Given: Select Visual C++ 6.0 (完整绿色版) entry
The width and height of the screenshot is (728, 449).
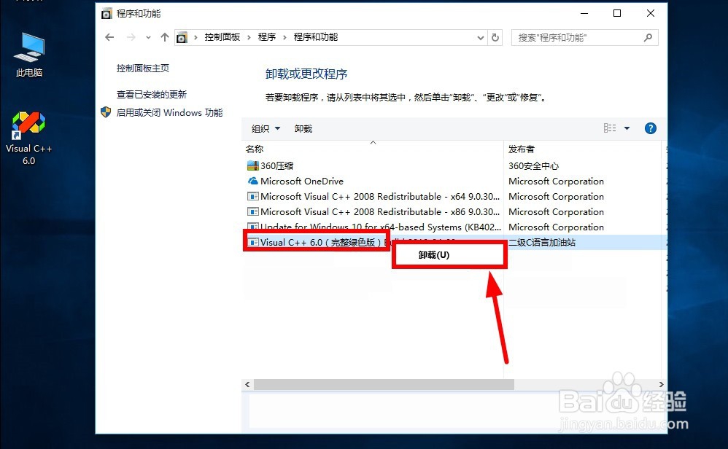Looking at the screenshot, I should tap(320, 242).
